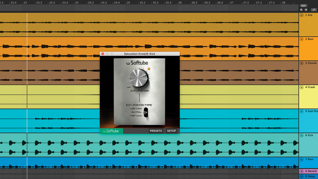This screenshot has height=179, width=318.
Task: Click bar 27 on the timeline ruler
Action: (232, 3)
